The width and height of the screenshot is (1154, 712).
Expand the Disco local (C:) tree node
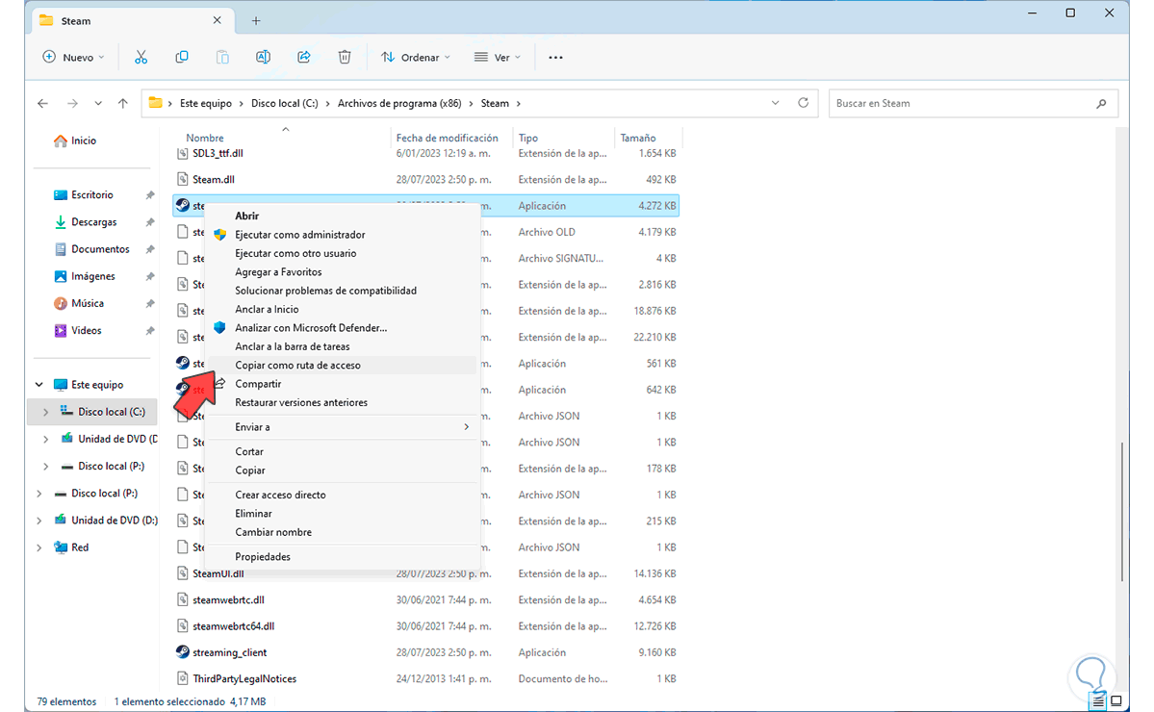click(45, 412)
